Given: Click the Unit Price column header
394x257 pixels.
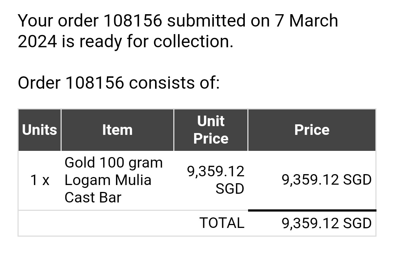Looking at the screenshot, I should coord(211,130).
